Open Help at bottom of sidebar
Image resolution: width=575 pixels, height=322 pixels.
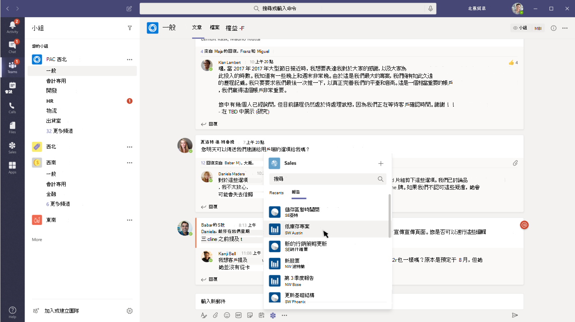tap(12, 312)
